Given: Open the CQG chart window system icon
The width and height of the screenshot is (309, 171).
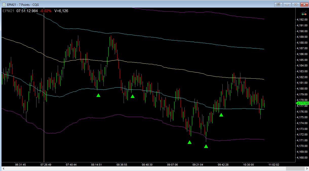Looking at the screenshot, I should pos(4,4).
